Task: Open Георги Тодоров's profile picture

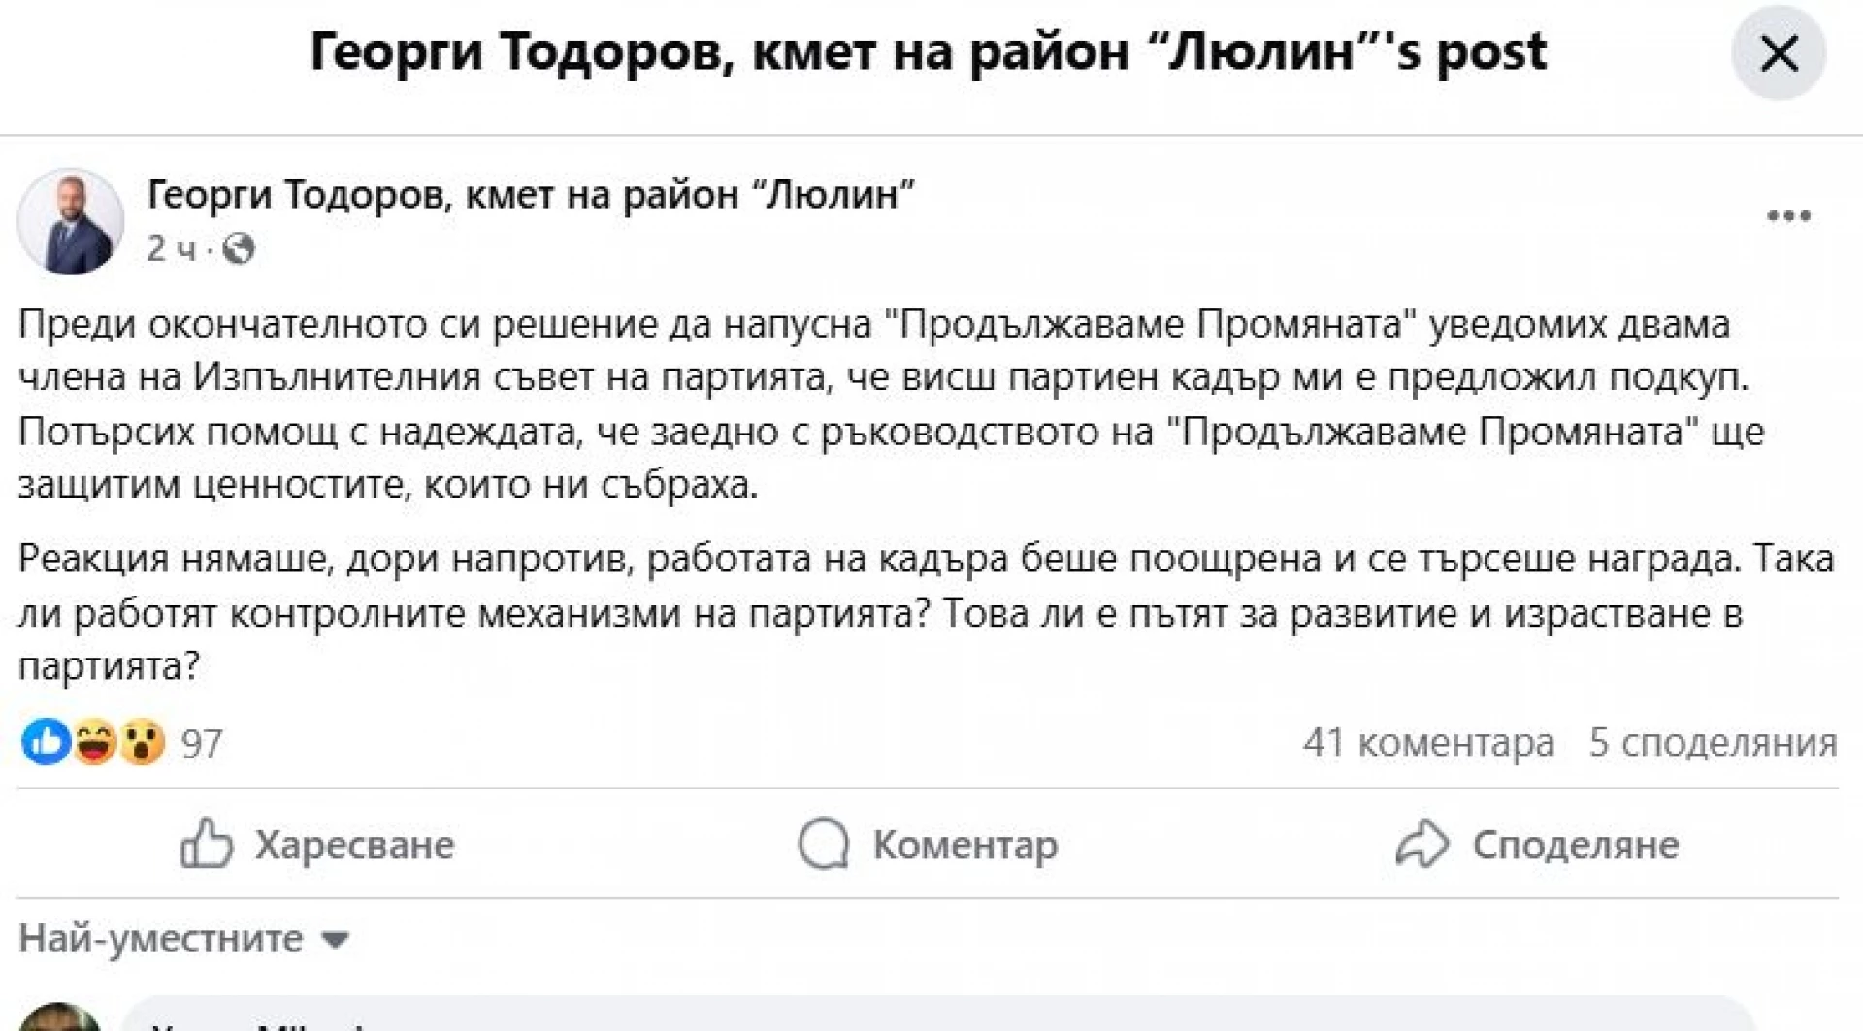Action: coord(71,221)
